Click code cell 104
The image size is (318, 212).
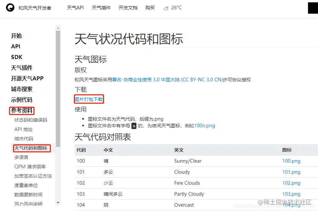pos(81,205)
